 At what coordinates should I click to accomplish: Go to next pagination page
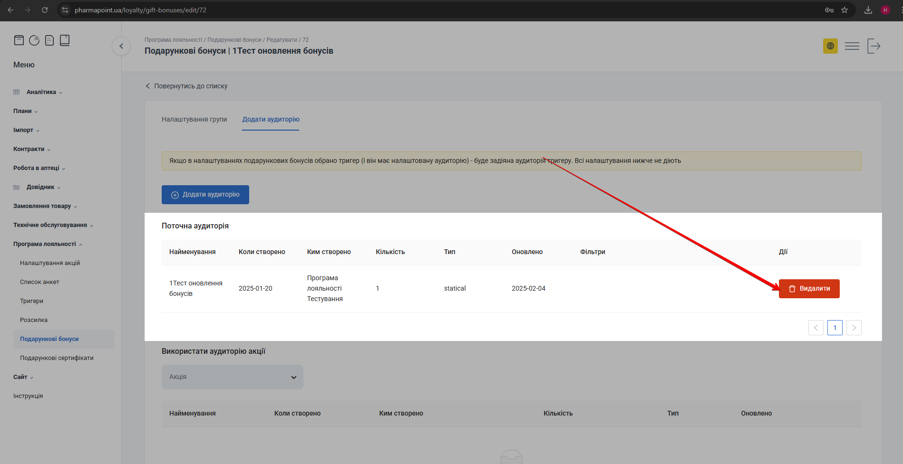[854, 328]
